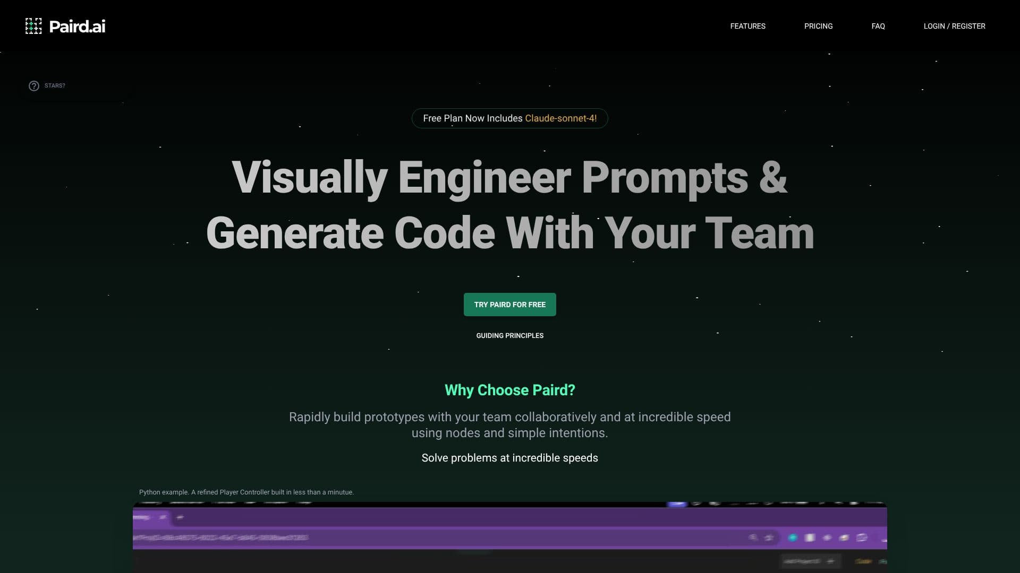1020x573 pixels.
Task: Click the question mark icon beside STARS?
Action: (34, 86)
